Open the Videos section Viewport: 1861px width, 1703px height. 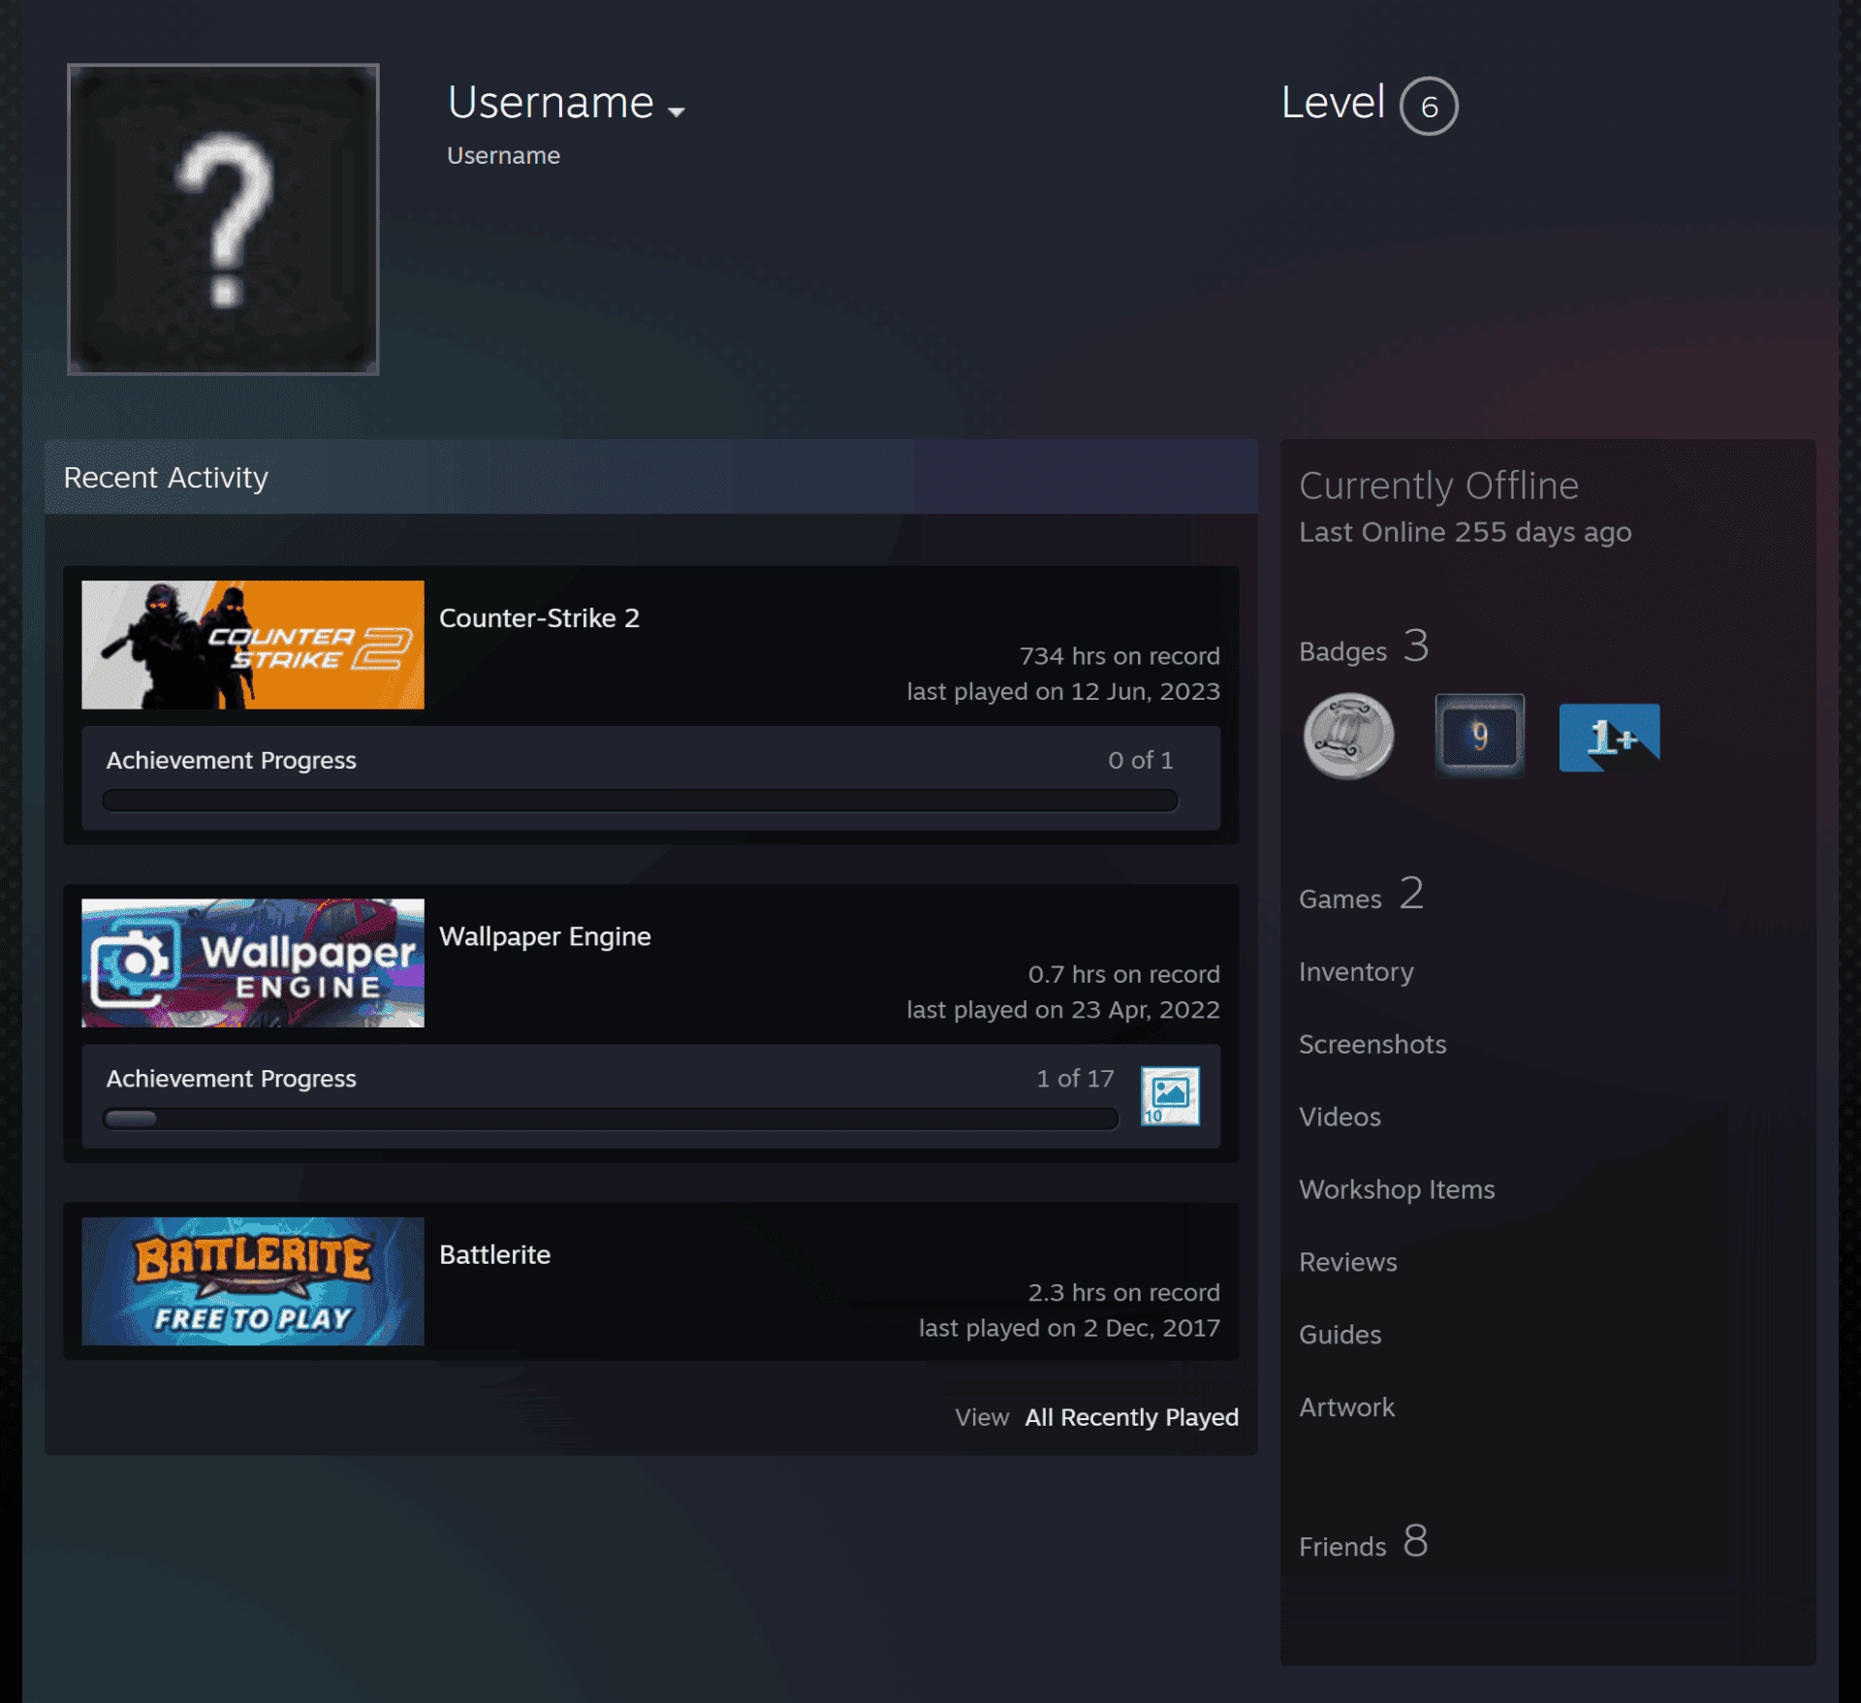coord(1340,1117)
